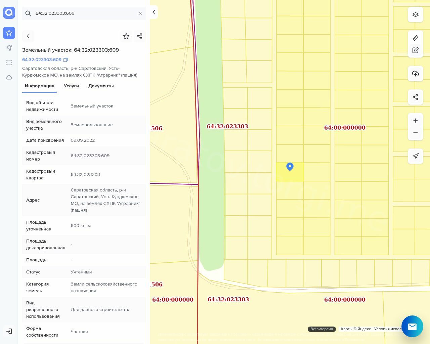The height and width of the screenshot is (344, 430).
Task: Activate the draw/edit tool on map
Action: click(415, 50)
